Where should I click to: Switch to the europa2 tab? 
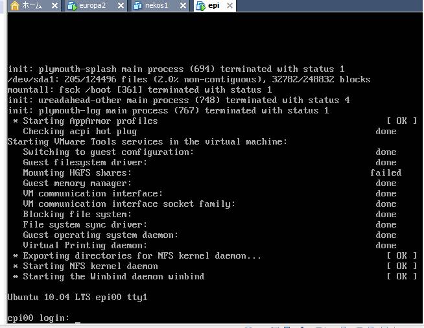(94, 6)
